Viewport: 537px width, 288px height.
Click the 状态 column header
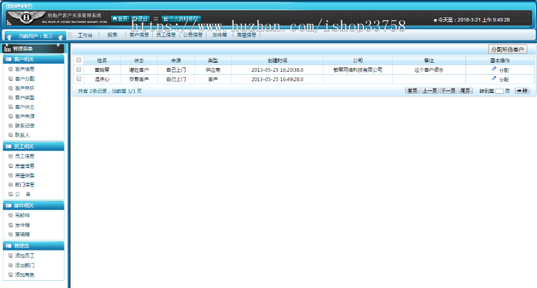click(138, 60)
